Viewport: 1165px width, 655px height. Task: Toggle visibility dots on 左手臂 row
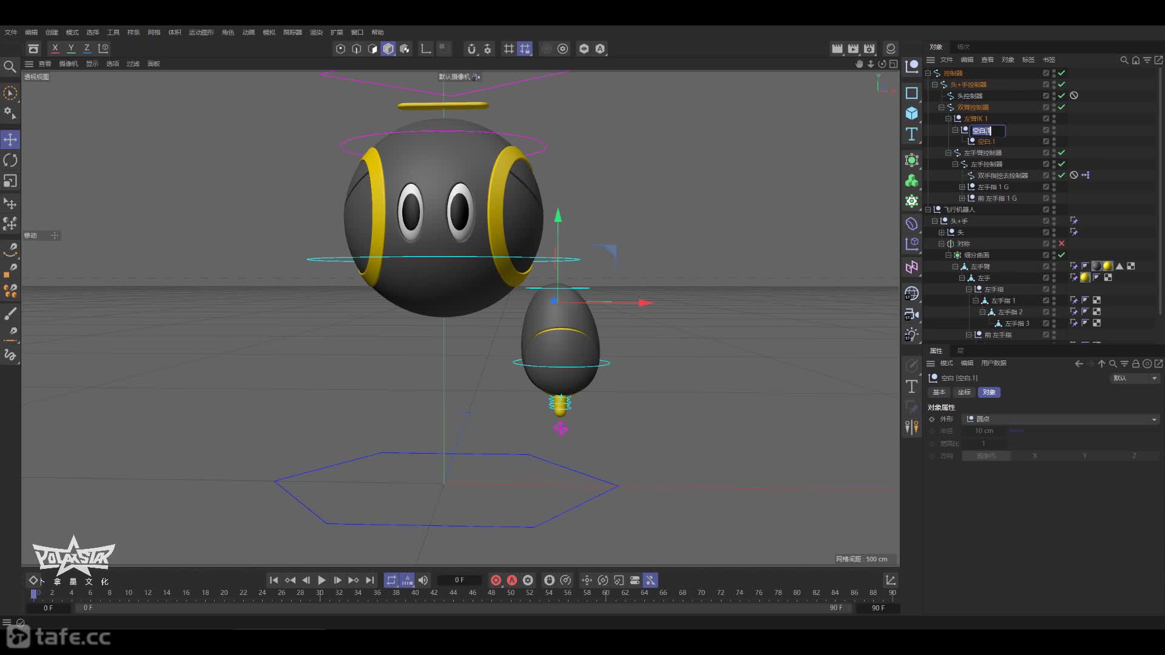point(1054,267)
